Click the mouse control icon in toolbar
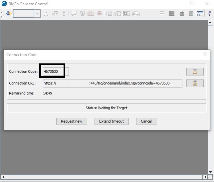214x182 pixels. pos(46,13)
